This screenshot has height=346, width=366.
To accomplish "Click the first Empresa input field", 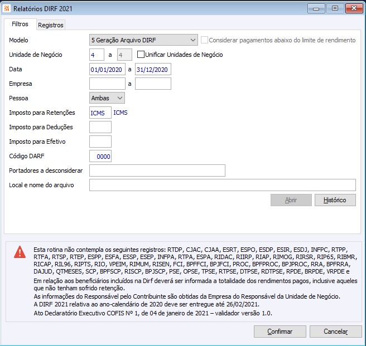I will pyautogui.click(x=107, y=84).
